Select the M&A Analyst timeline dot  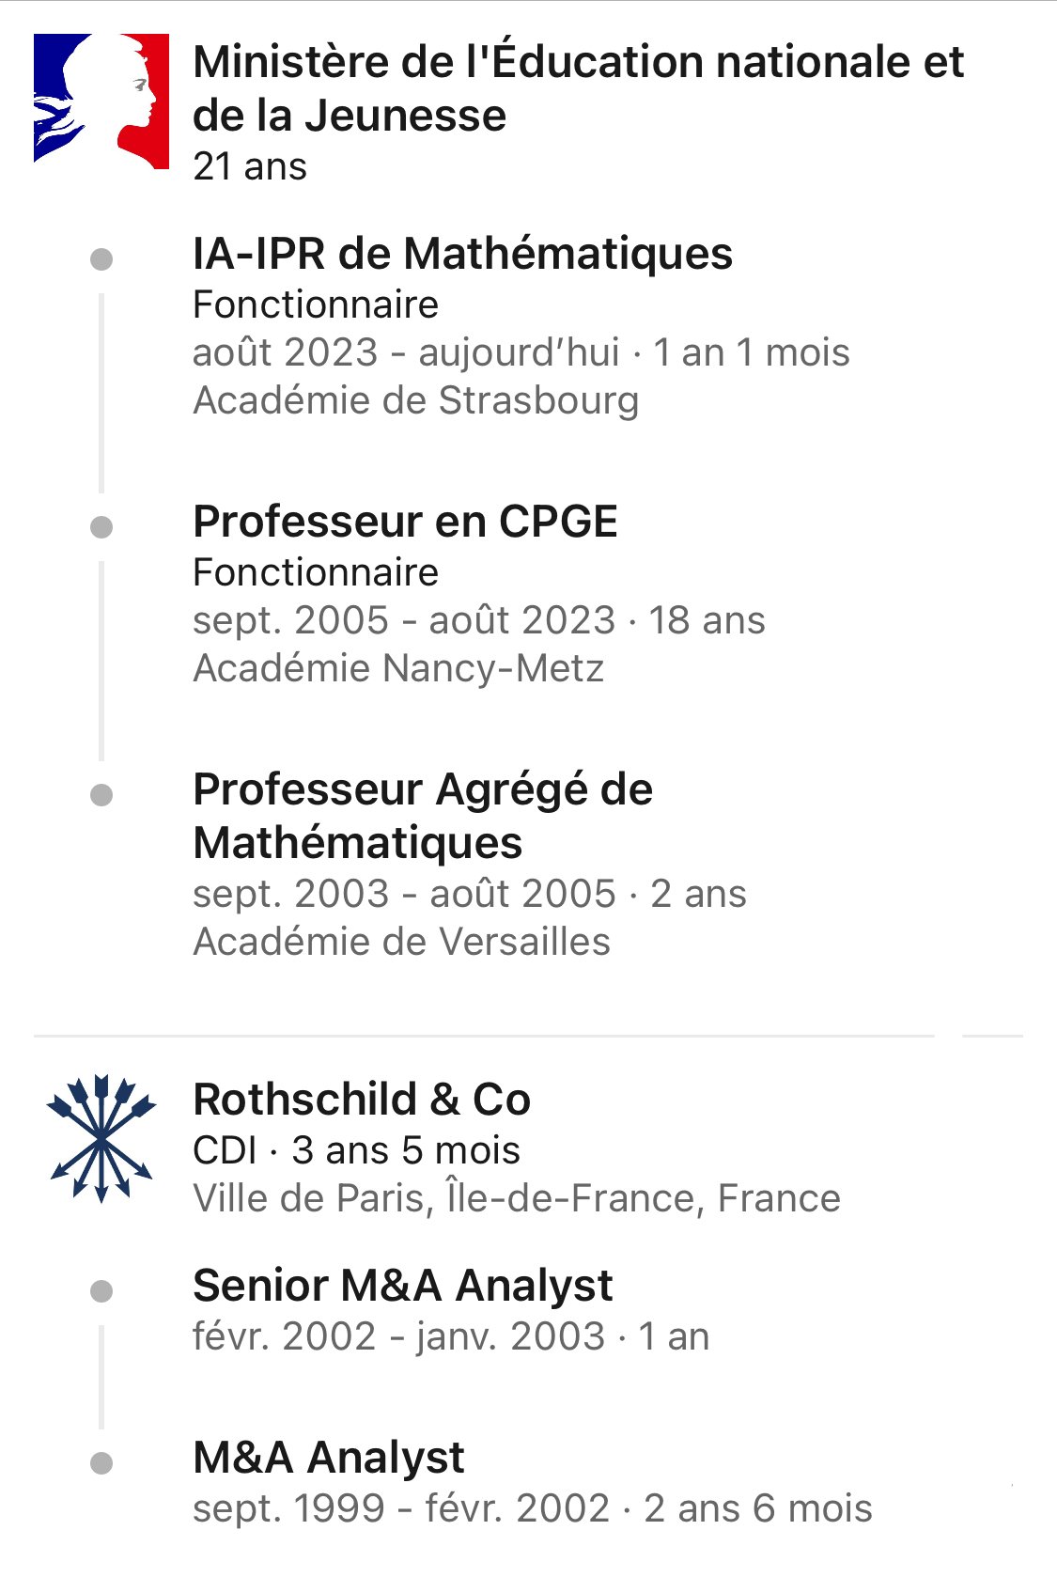coord(101,1463)
